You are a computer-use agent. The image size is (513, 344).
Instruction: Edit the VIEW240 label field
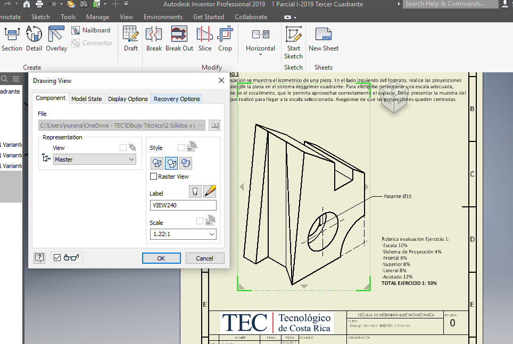point(183,205)
